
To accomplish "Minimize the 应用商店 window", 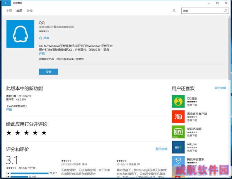I will pos(209,3).
